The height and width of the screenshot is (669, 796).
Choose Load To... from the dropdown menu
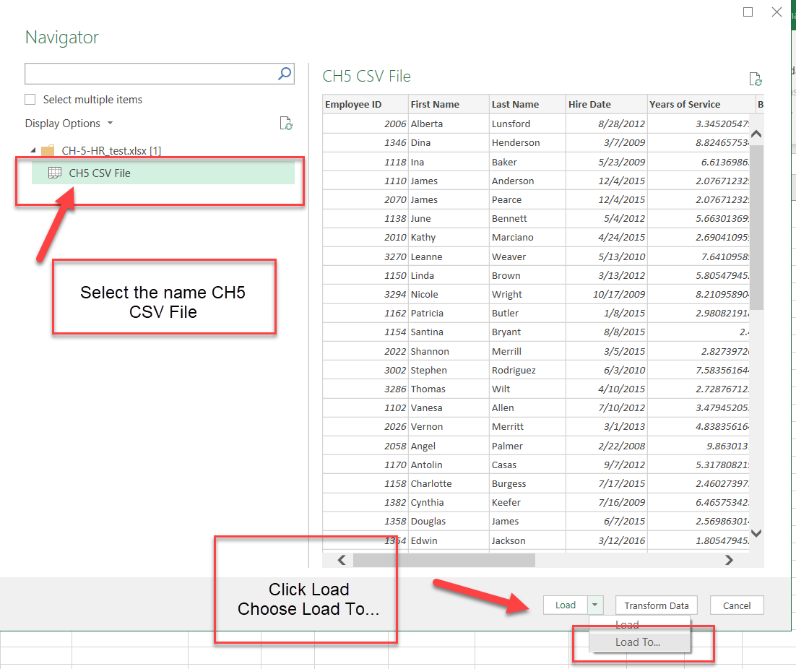click(640, 642)
